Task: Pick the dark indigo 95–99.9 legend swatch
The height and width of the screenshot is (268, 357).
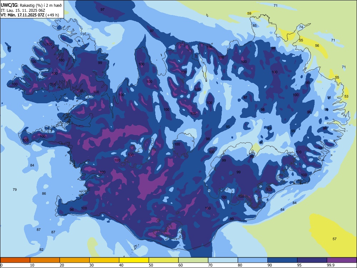Action: (x=312, y=260)
